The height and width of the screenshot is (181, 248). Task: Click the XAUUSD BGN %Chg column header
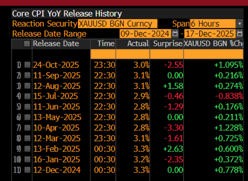[213, 44]
